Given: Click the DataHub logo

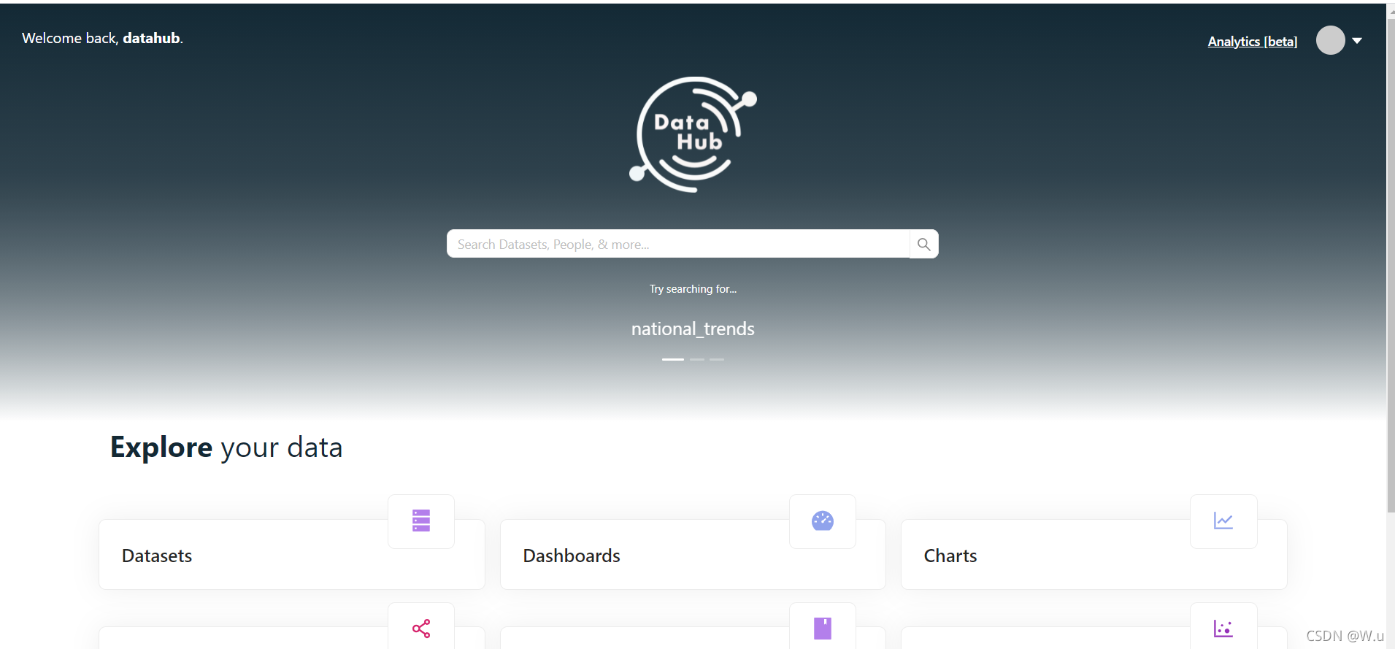Looking at the screenshot, I should coord(693,134).
